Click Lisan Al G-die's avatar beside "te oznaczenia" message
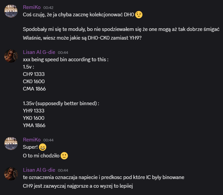The height and width of the screenshot is (195, 223). tap(11, 173)
